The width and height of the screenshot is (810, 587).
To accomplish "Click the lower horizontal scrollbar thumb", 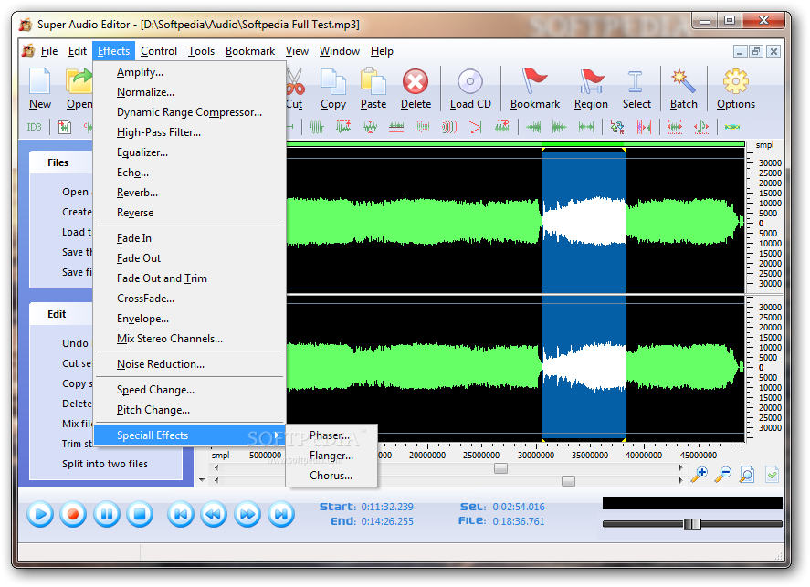I will pyautogui.click(x=568, y=481).
